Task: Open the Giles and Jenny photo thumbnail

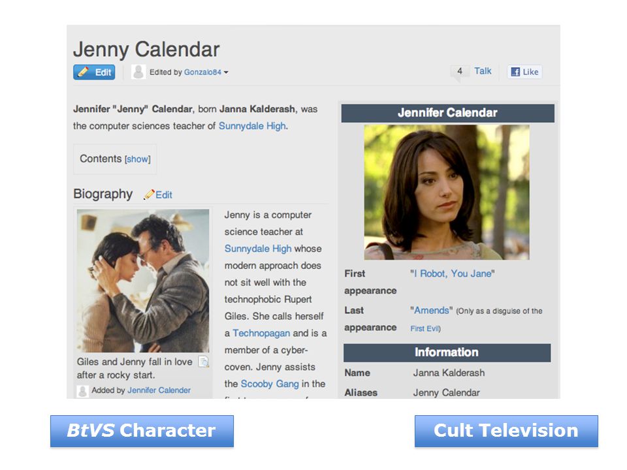Action: (x=143, y=281)
